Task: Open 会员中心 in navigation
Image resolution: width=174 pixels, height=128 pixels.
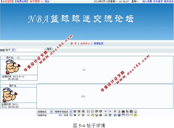Action: (x=85, y=43)
